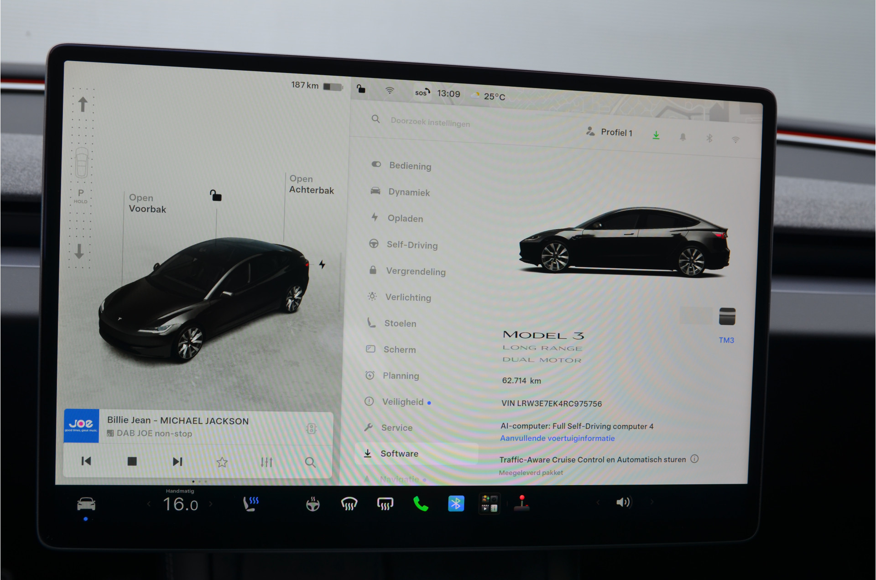Screen dimensions: 876x580
Task: Open Aanvullende voertuiginformatie link
Action: click(558, 438)
